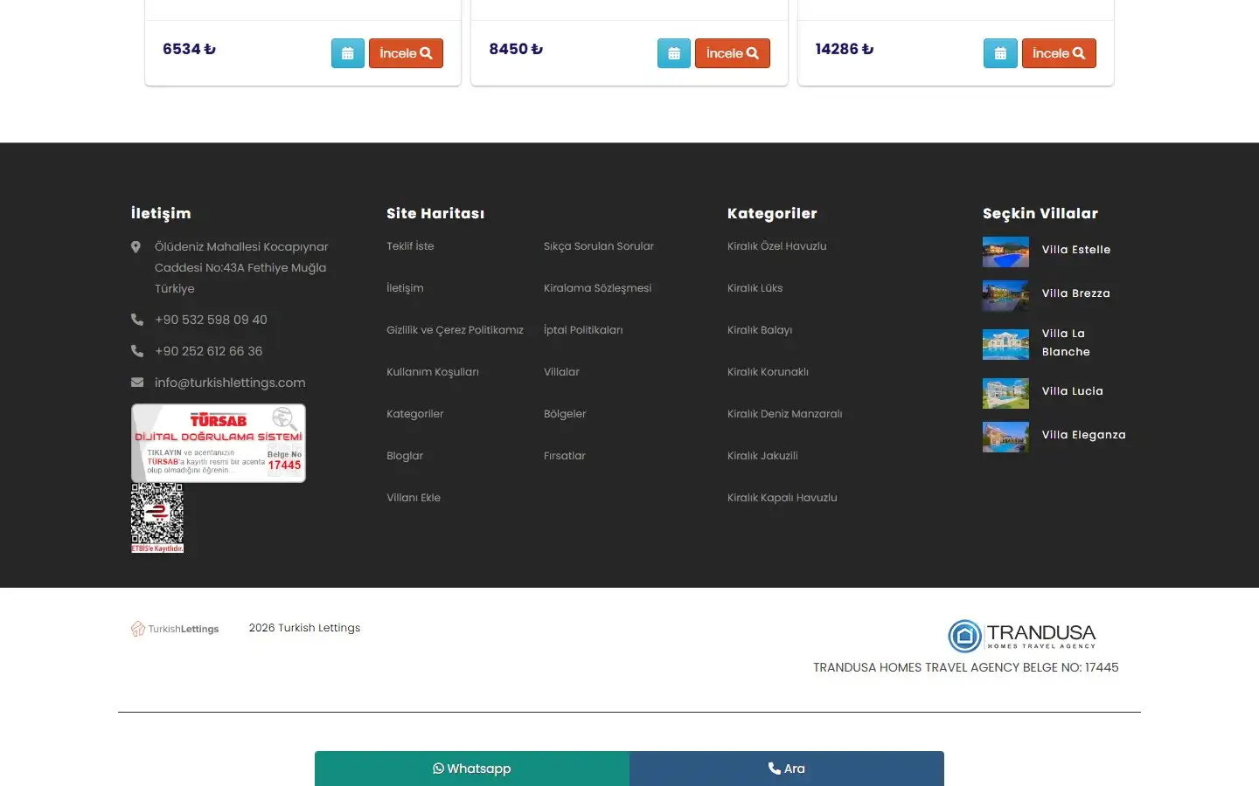Open calendar for the 14286 ₺ villa
This screenshot has height=786, width=1259.
(1000, 53)
